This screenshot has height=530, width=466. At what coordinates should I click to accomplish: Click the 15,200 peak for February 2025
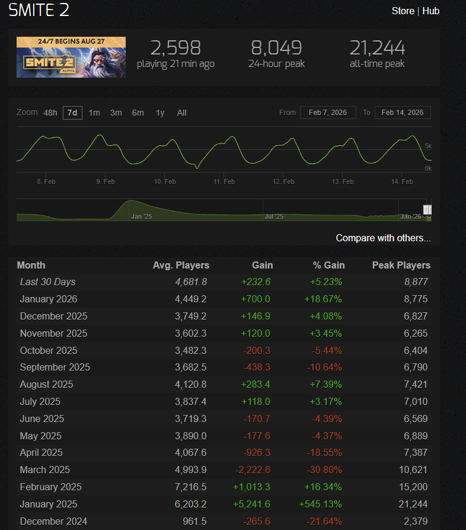pos(413,487)
